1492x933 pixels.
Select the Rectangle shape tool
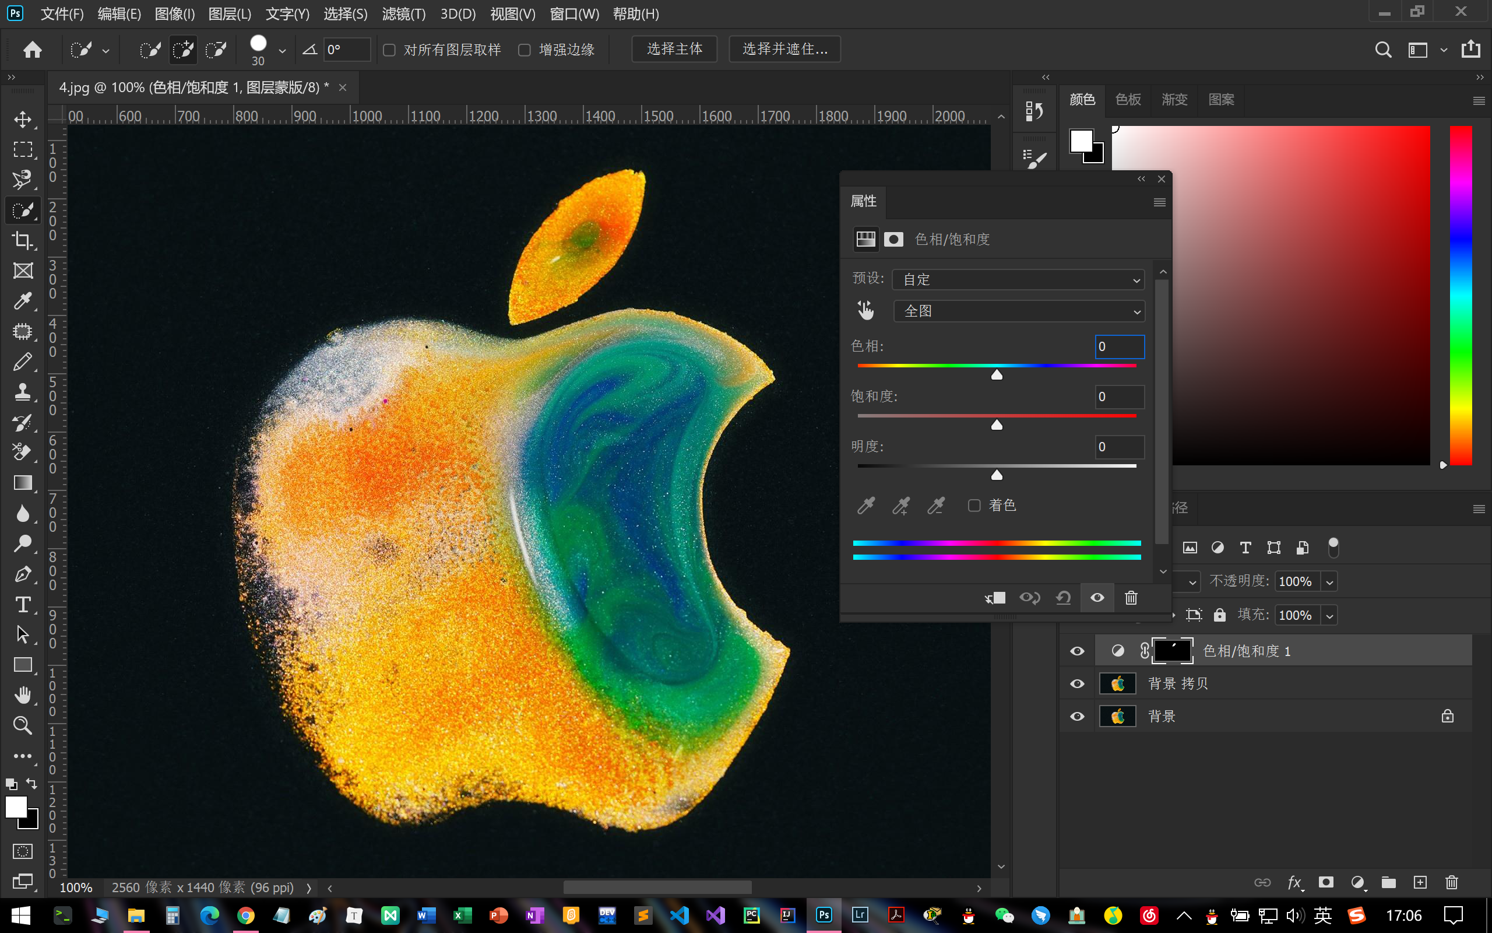23,665
